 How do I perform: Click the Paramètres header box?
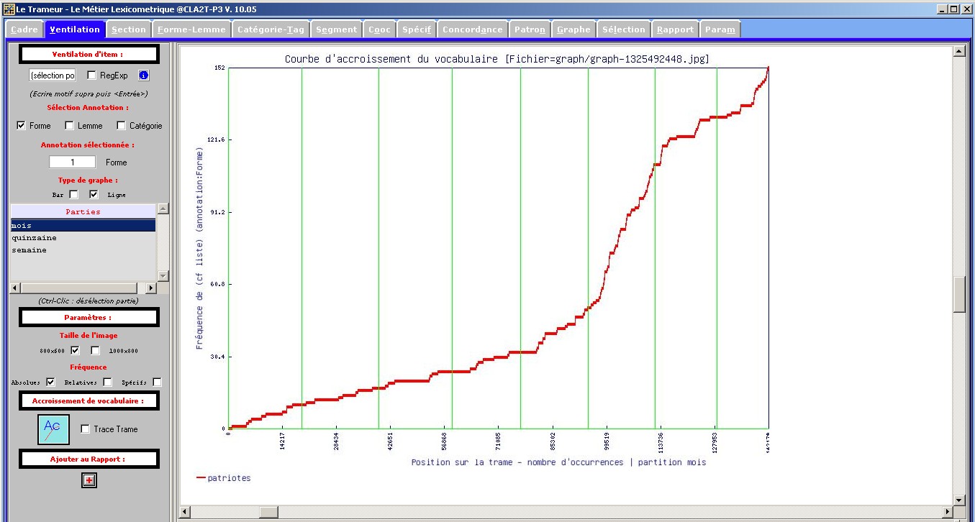89,317
